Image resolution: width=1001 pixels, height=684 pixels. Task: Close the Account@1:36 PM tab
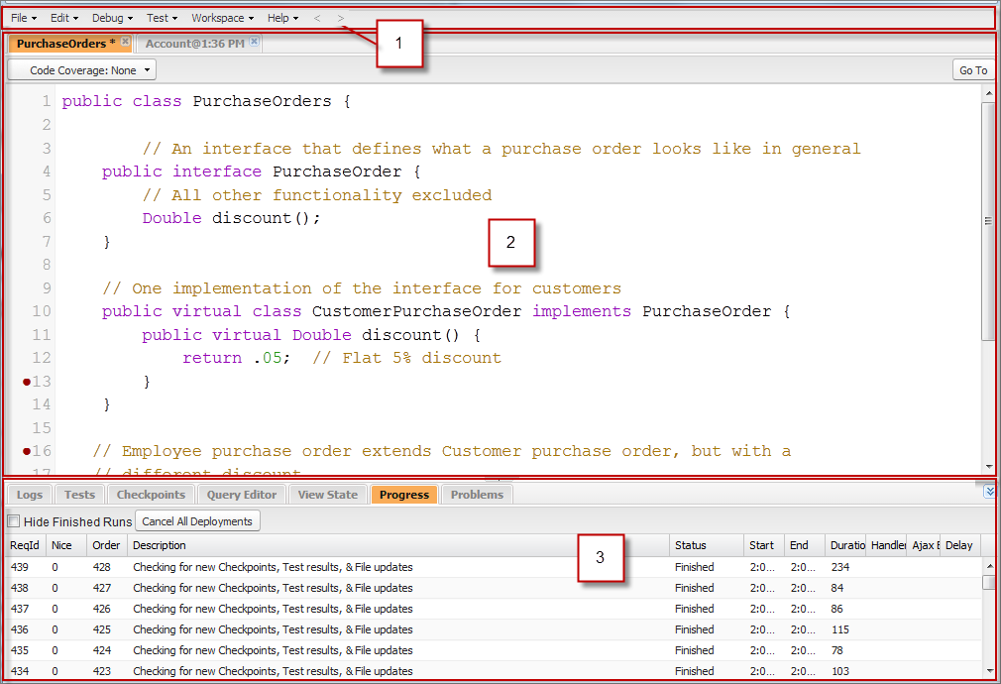click(255, 41)
